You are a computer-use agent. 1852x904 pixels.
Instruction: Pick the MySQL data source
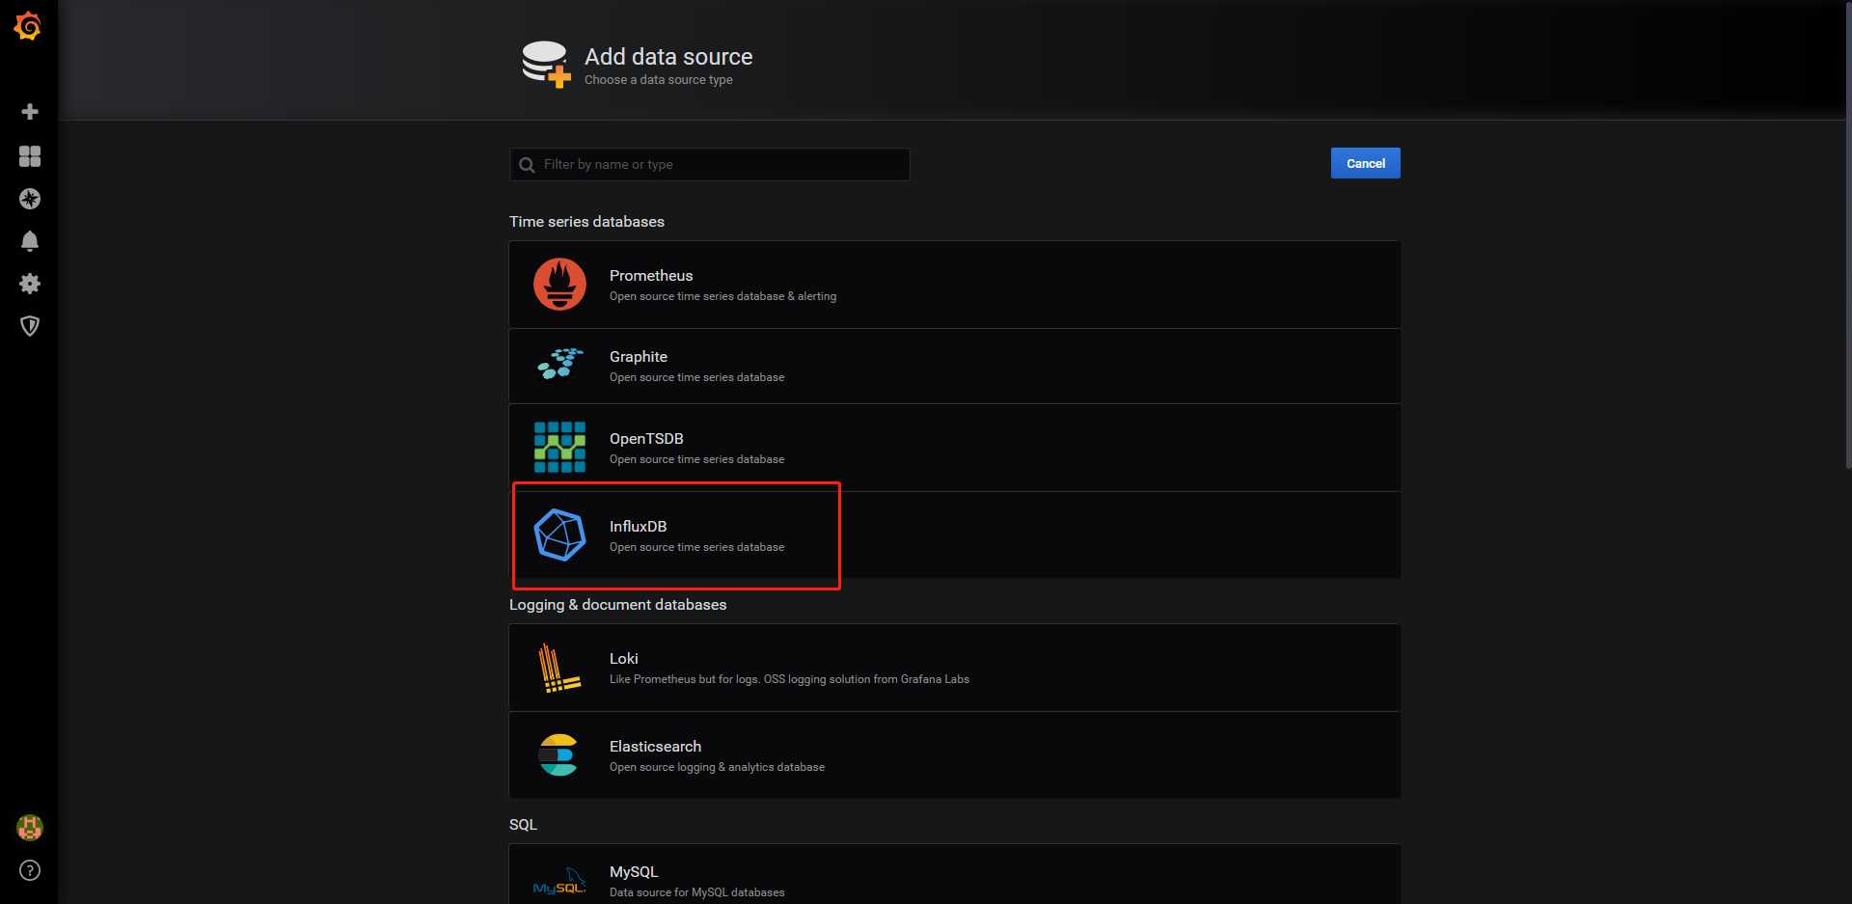point(954,878)
